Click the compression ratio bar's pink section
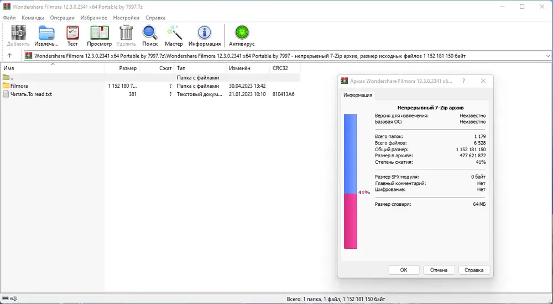This screenshot has width=553, height=304. [x=351, y=221]
